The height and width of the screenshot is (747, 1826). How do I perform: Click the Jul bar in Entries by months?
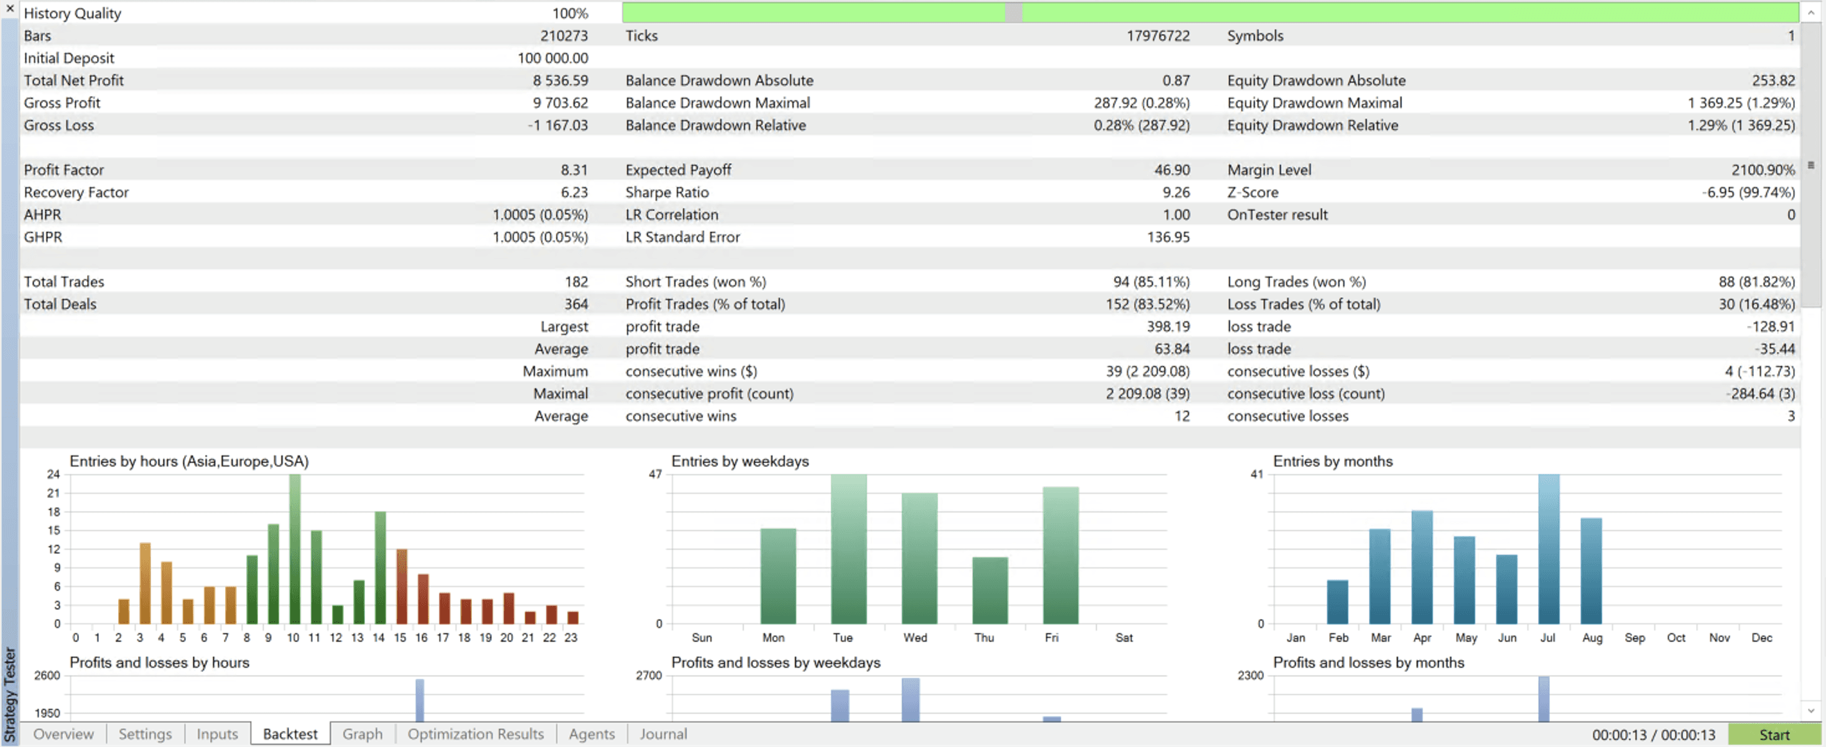point(1548,549)
